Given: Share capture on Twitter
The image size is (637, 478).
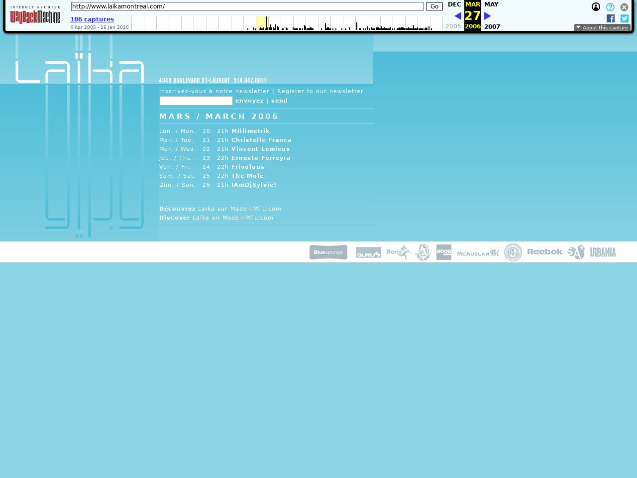Looking at the screenshot, I should [x=625, y=18].
